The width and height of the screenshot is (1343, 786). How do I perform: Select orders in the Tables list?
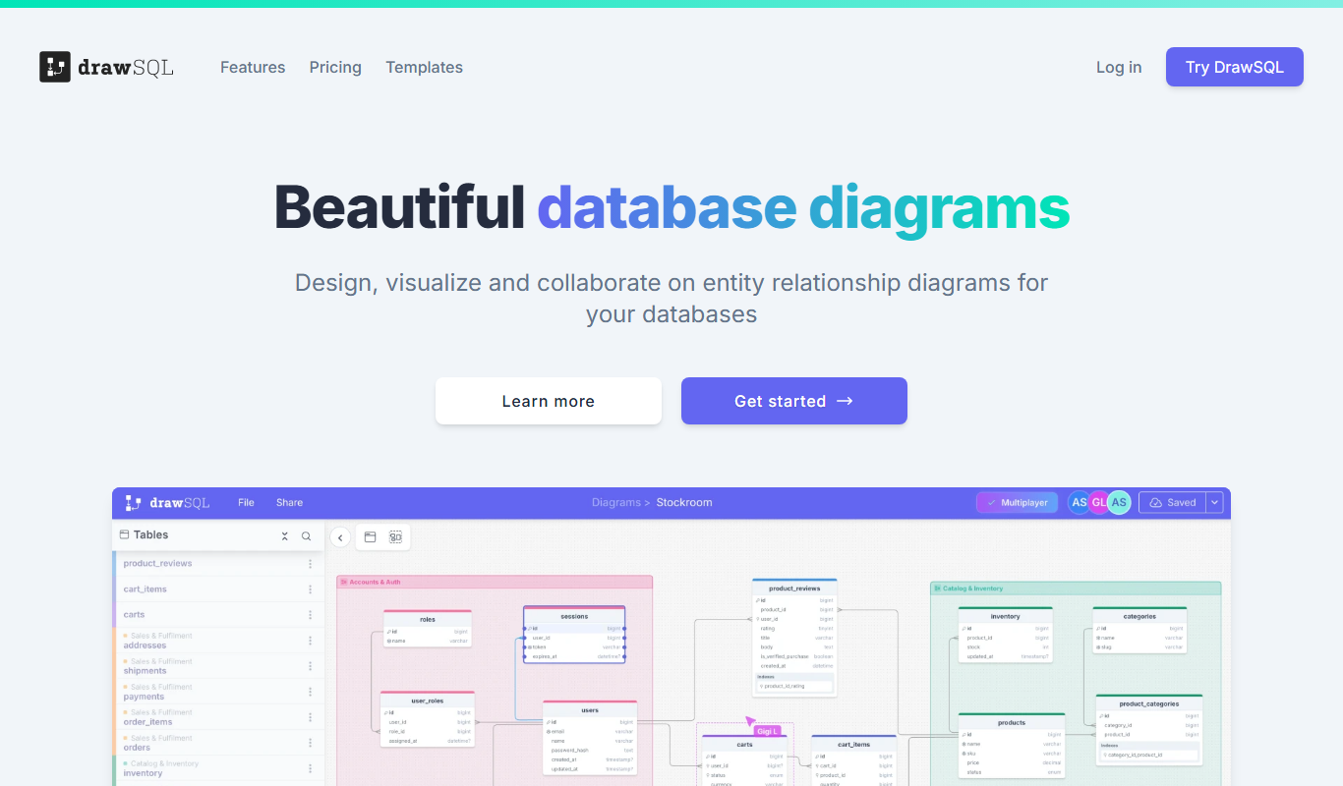click(x=137, y=748)
